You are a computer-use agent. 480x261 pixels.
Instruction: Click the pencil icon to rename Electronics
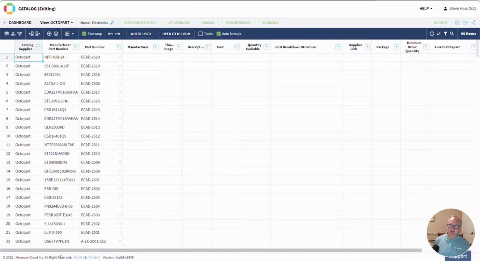(112, 22)
